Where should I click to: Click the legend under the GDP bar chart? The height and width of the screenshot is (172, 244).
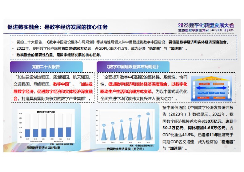[x=37, y=141]
